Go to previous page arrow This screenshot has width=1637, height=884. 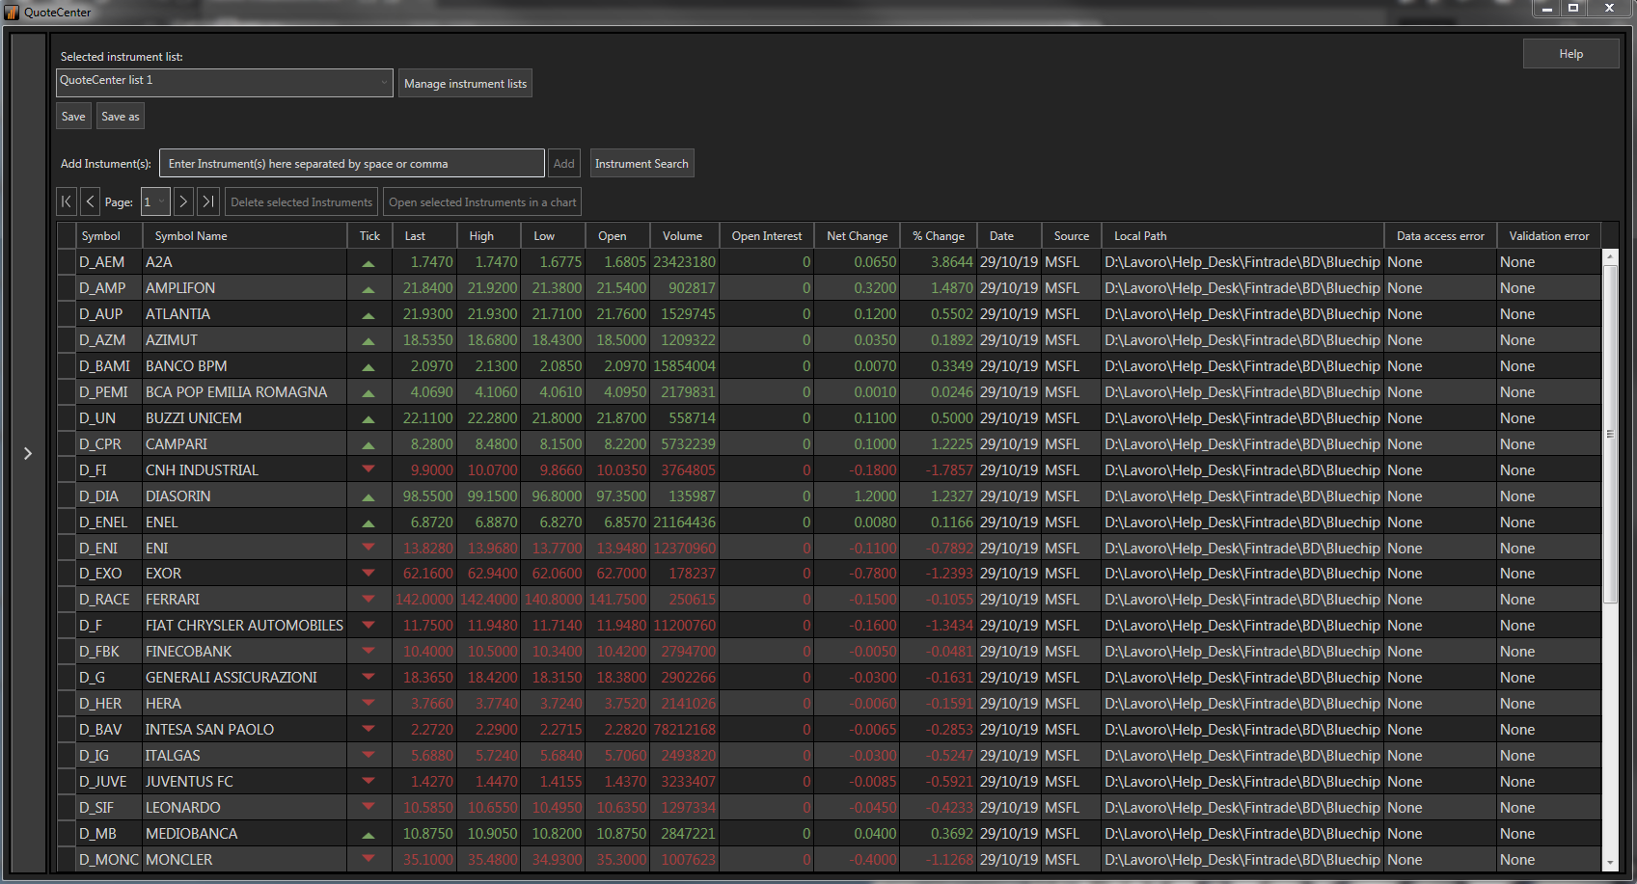coord(90,201)
